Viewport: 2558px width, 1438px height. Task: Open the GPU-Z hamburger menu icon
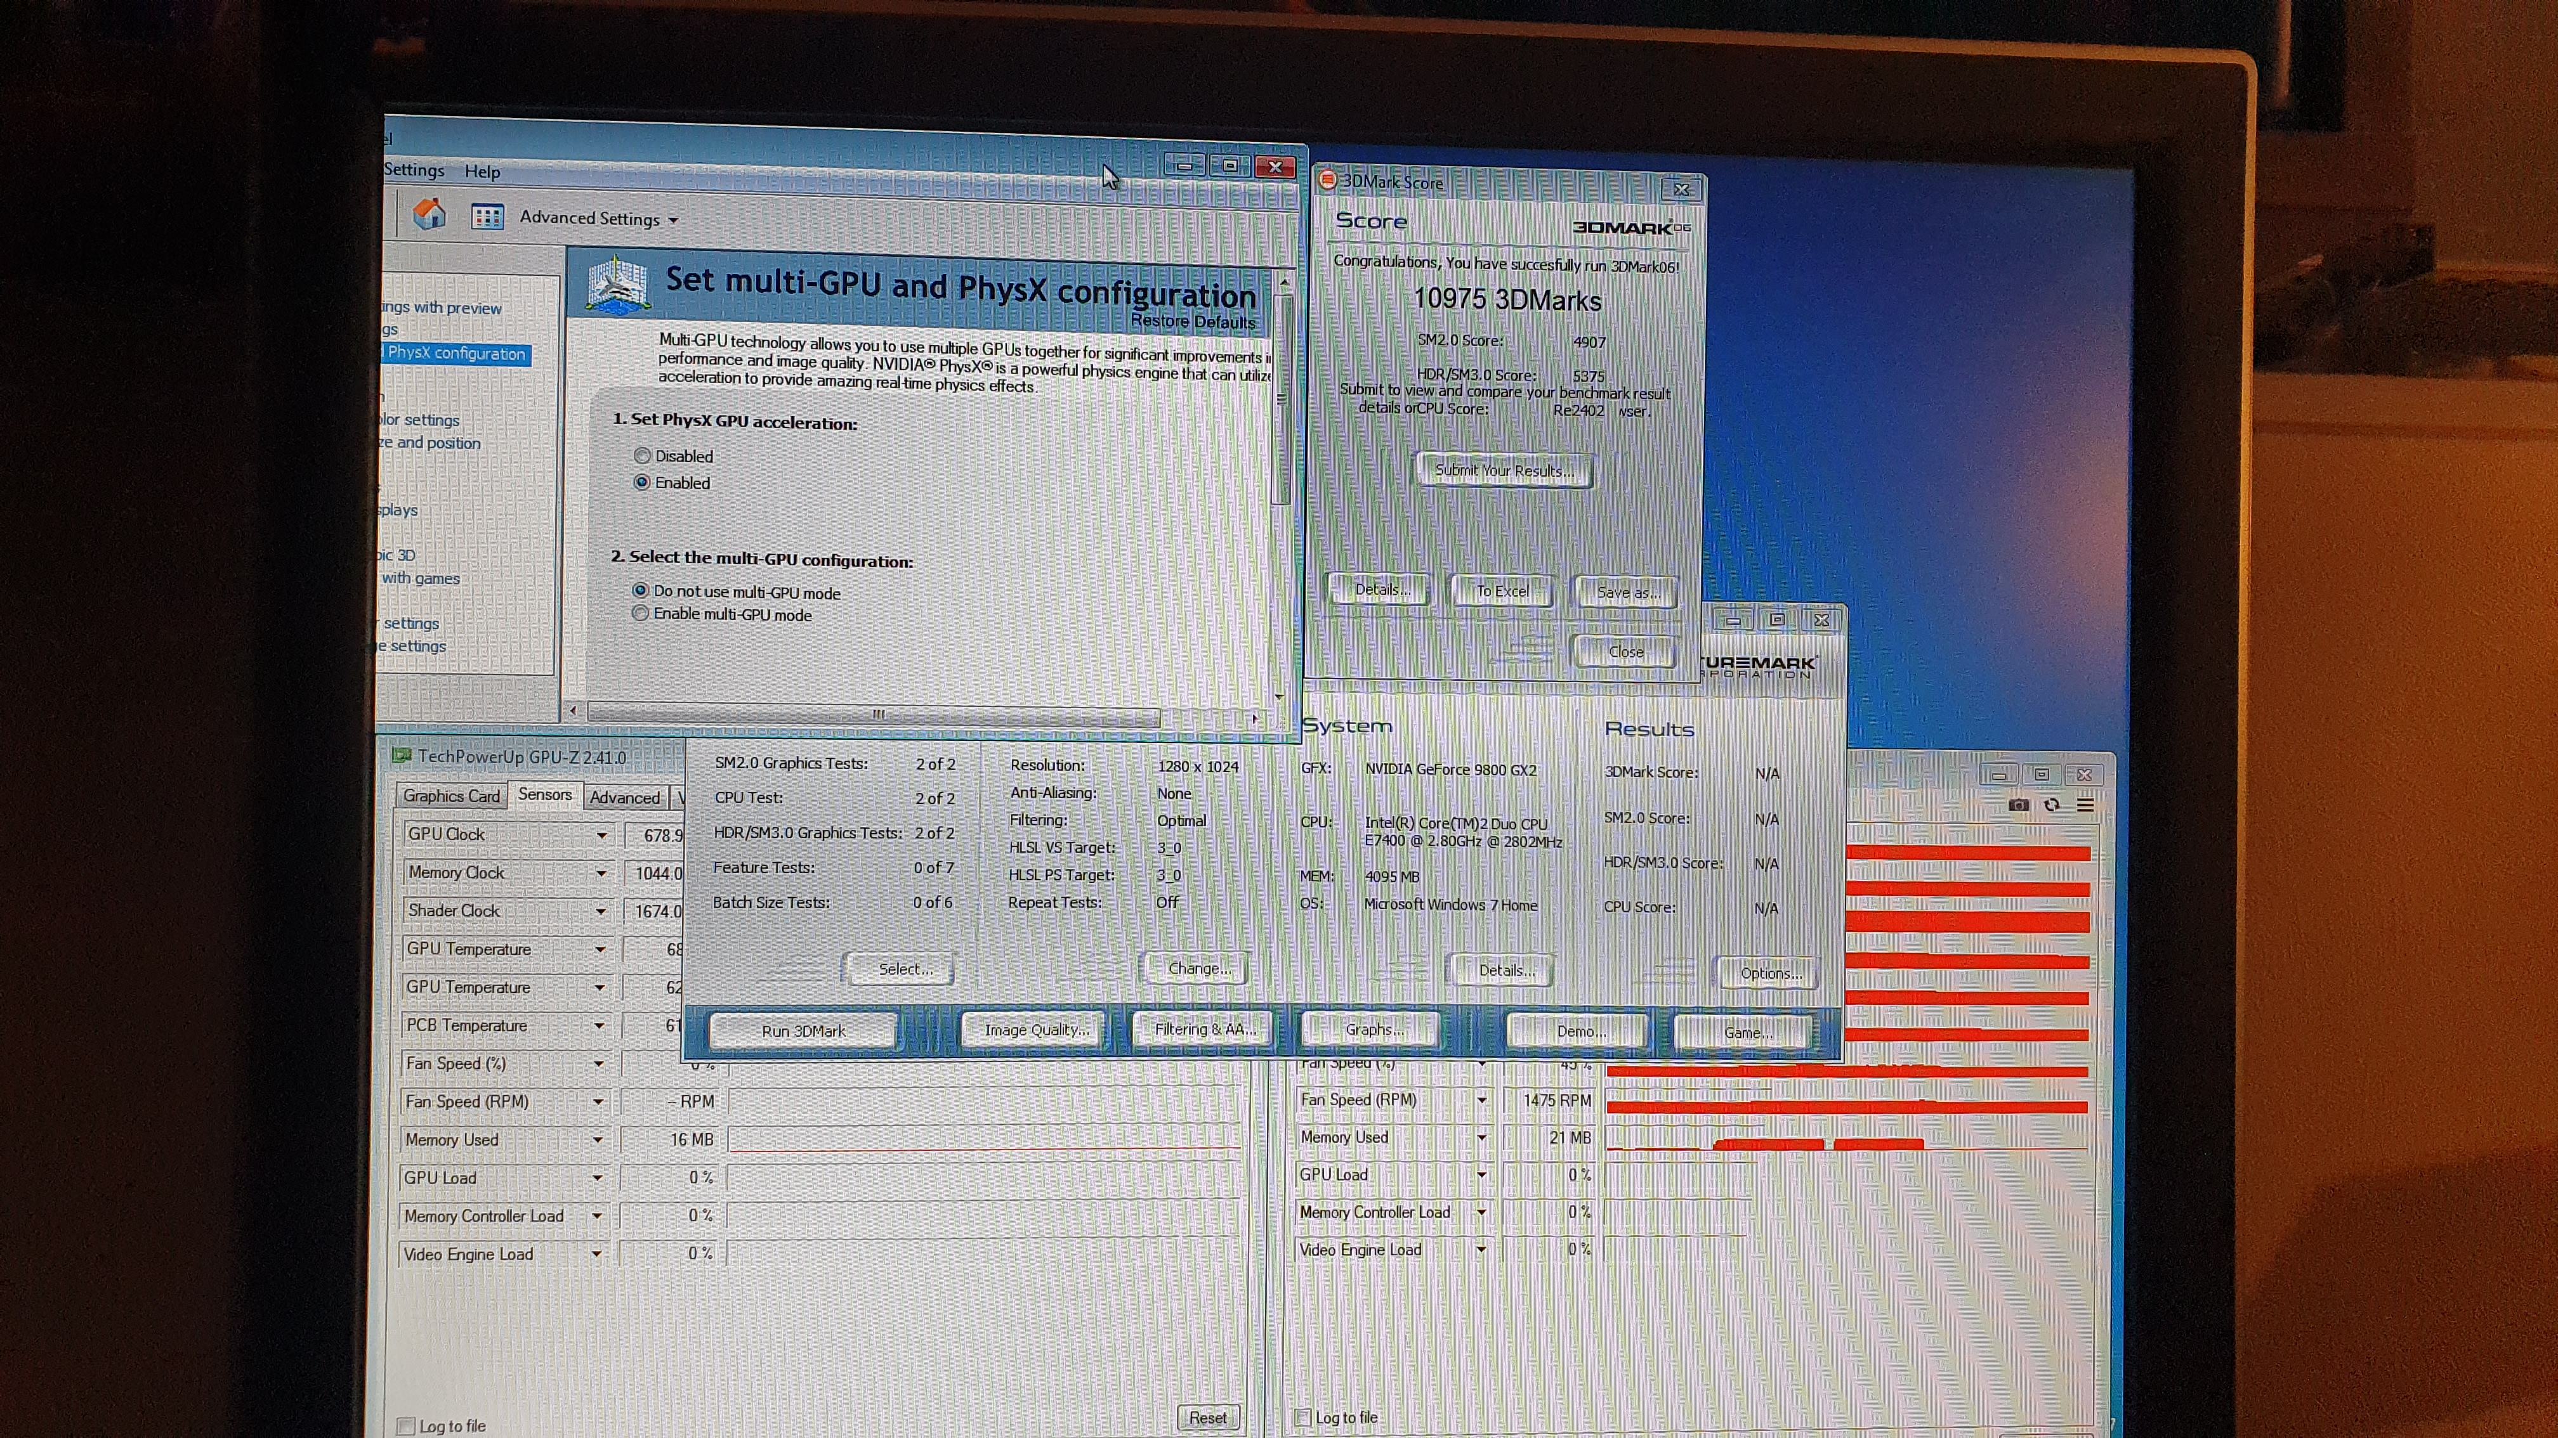pyautogui.click(x=2085, y=805)
